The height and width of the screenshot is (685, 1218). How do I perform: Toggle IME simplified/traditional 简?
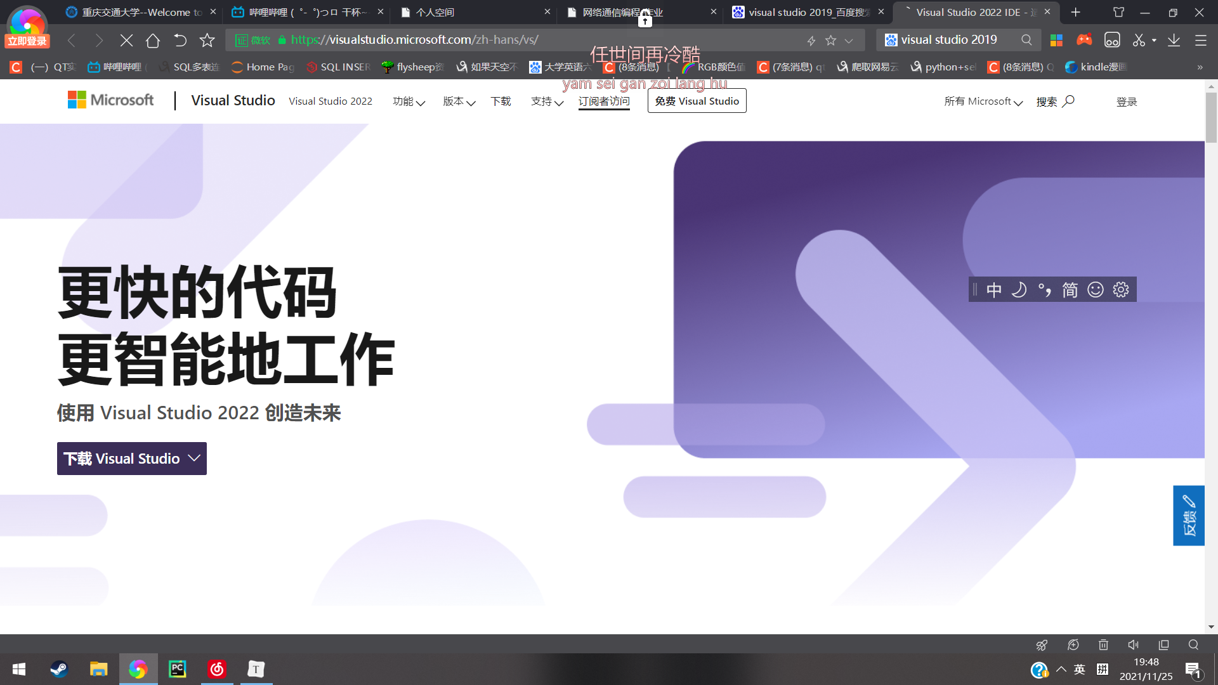[1070, 290]
